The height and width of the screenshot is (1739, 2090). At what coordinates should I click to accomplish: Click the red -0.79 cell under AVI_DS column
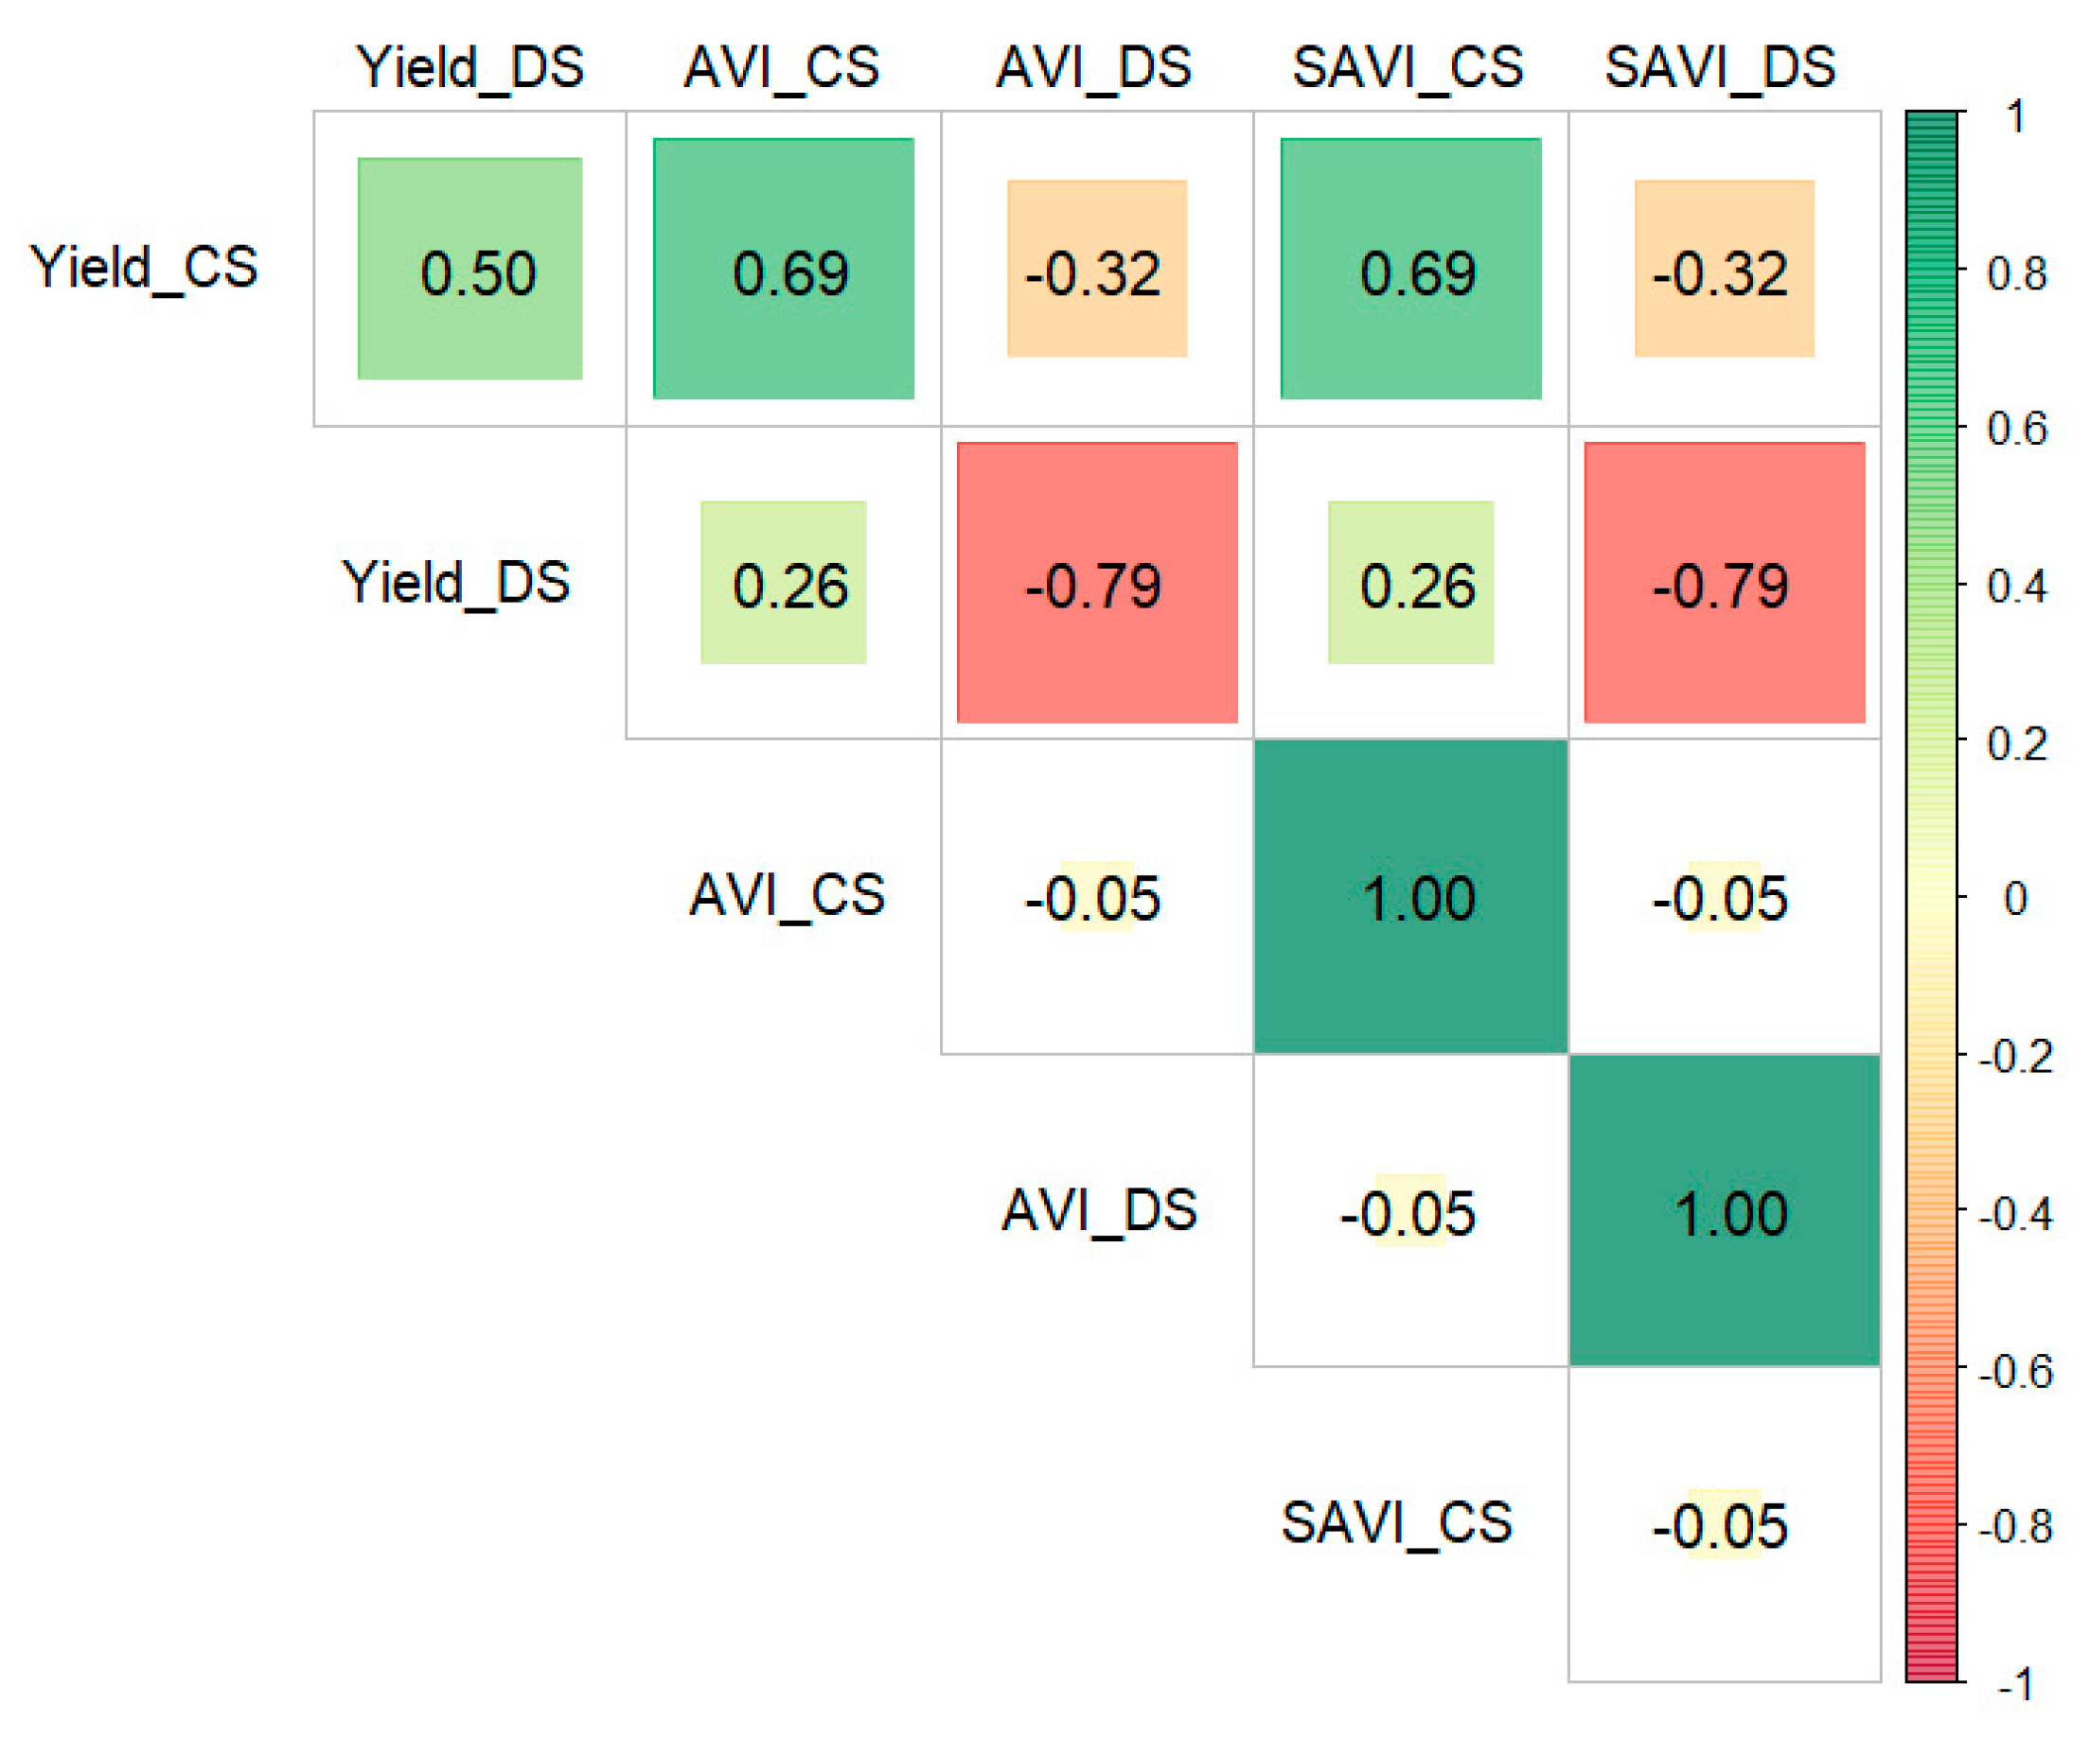pyautogui.click(x=1097, y=583)
